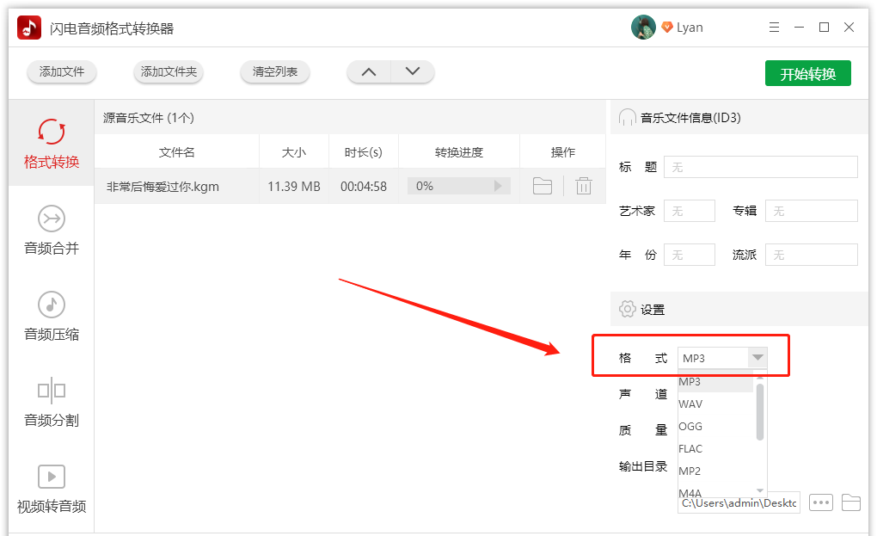Click format list scroll-down arrow

pos(759,490)
